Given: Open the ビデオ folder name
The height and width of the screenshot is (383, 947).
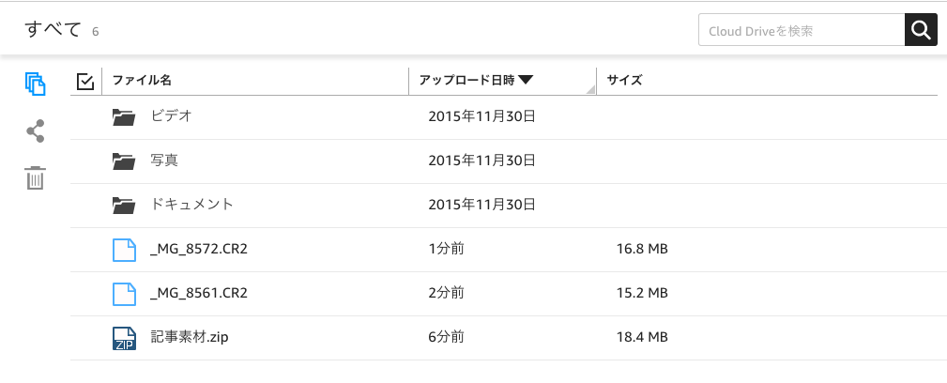Looking at the screenshot, I should (x=171, y=116).
